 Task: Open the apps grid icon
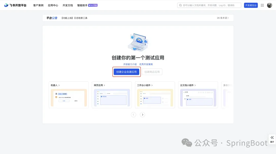tap(262, 5)
